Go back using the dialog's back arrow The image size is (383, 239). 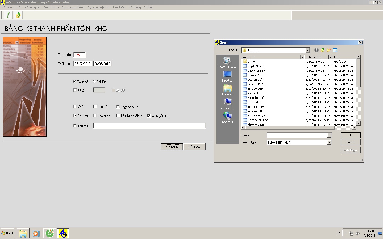coord(316,50)
